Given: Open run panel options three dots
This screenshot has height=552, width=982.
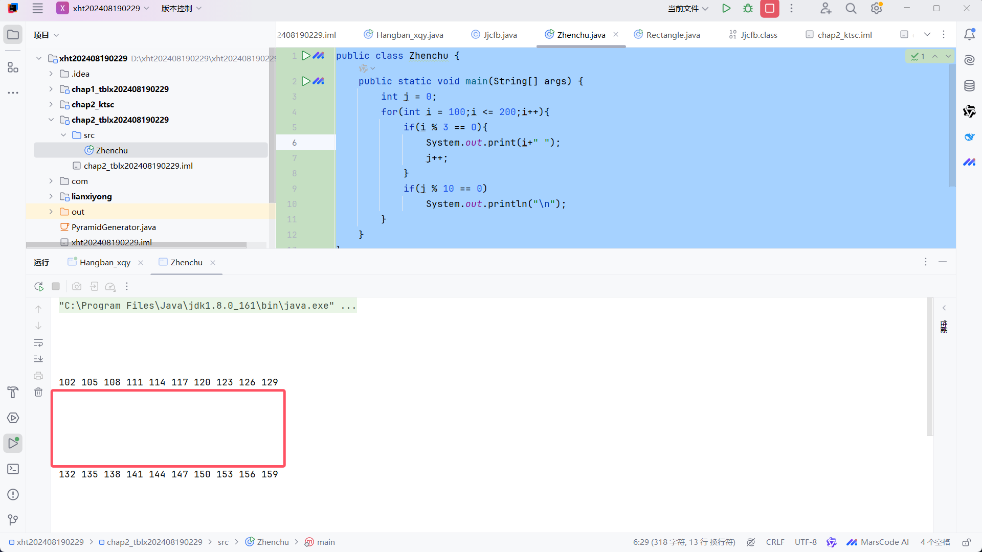Looking at the screenshot, I should pyautogui.click(x=925, y=262).
